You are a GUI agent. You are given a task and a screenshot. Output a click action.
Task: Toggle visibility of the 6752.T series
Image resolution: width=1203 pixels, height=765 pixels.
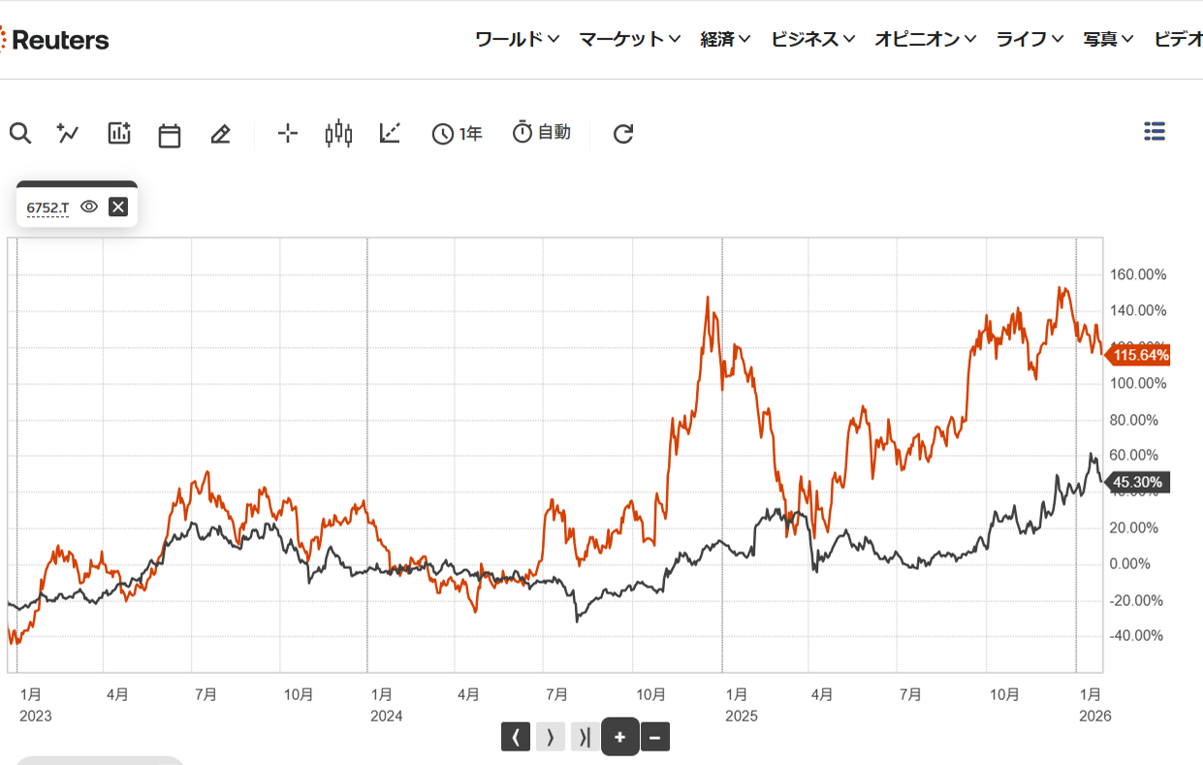pos(89,206)
